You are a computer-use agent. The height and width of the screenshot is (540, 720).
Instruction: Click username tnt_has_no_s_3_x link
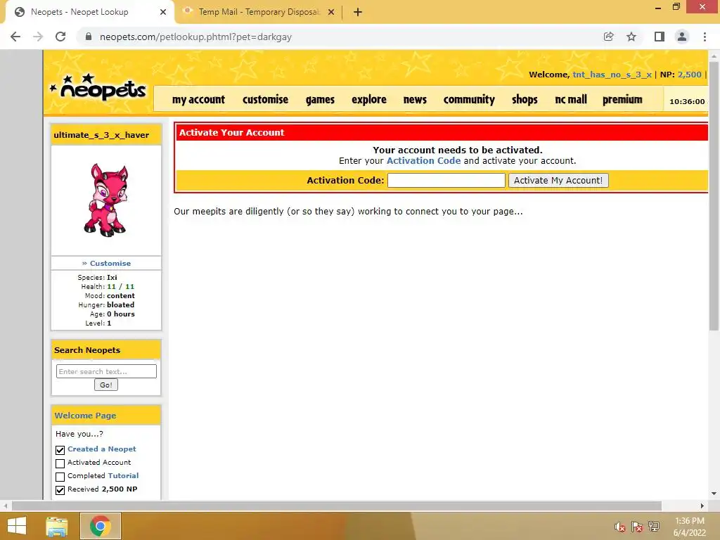click(612, 75)
